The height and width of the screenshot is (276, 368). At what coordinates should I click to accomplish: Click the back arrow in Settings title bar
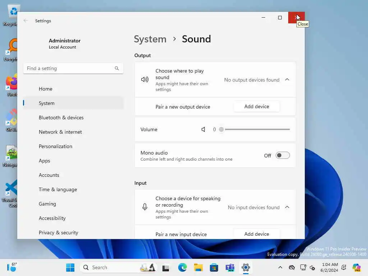[x=26, y=20]
